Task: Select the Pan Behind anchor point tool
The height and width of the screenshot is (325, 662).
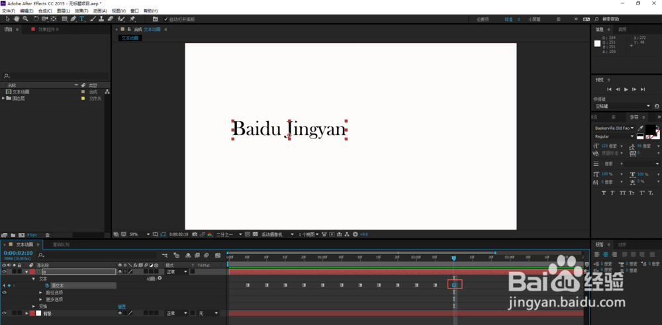Action: [x=54, y=19]
